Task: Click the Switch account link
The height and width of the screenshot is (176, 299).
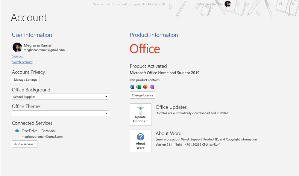Action: pos(22,62)
